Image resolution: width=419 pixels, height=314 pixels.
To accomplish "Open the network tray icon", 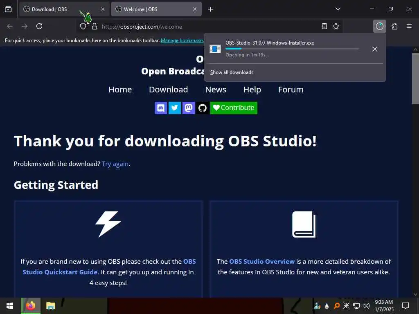I will click(356, 306).
